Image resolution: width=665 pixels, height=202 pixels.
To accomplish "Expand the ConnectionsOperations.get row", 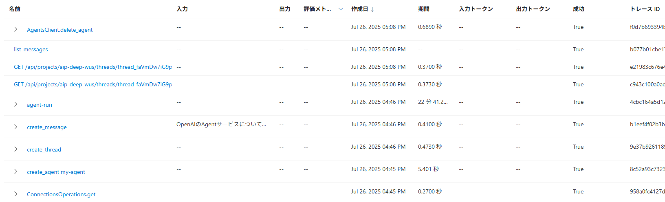I will click(x=15, y=194).
